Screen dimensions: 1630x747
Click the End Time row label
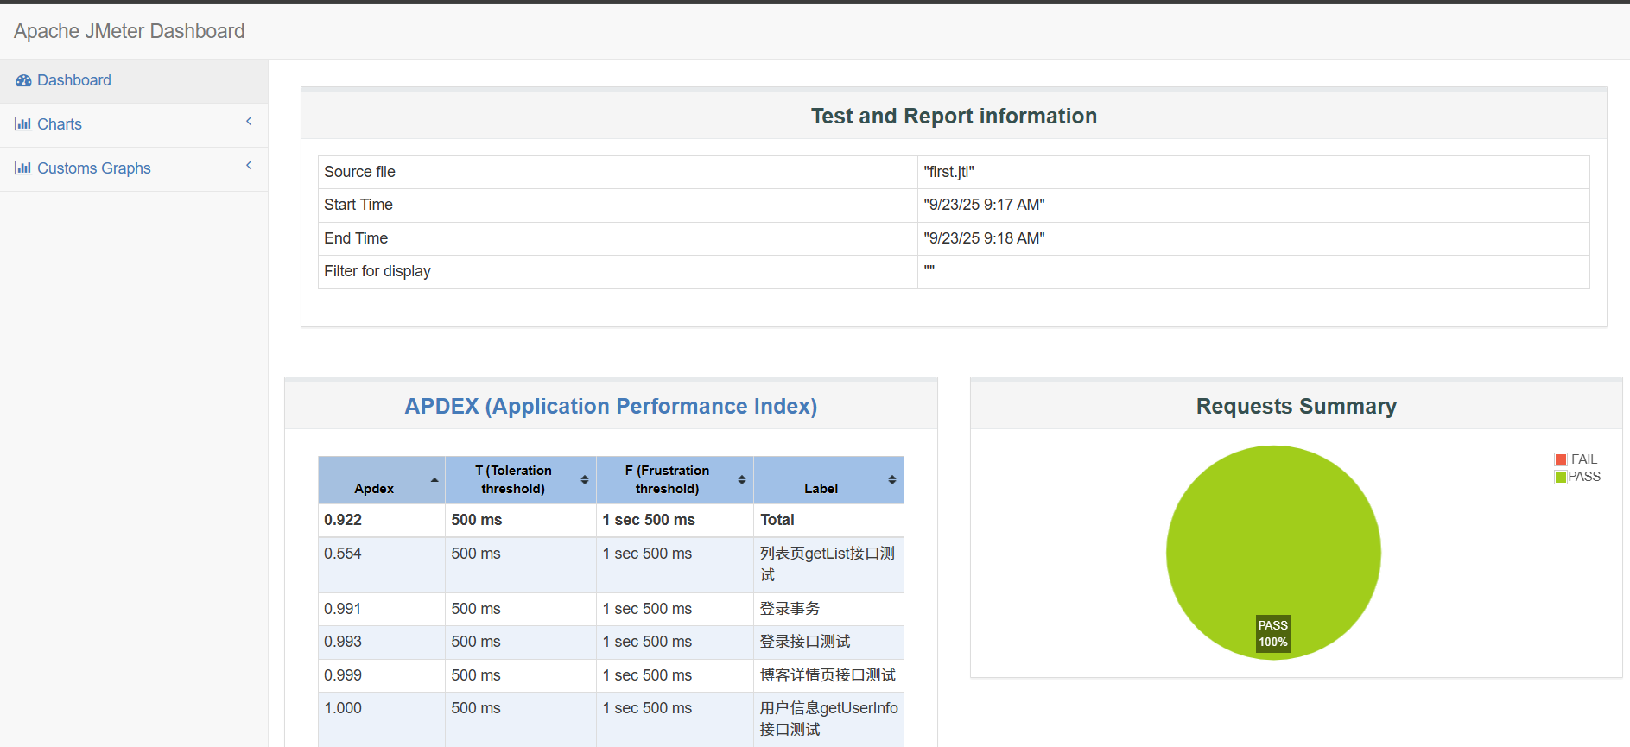pos(356,238)
